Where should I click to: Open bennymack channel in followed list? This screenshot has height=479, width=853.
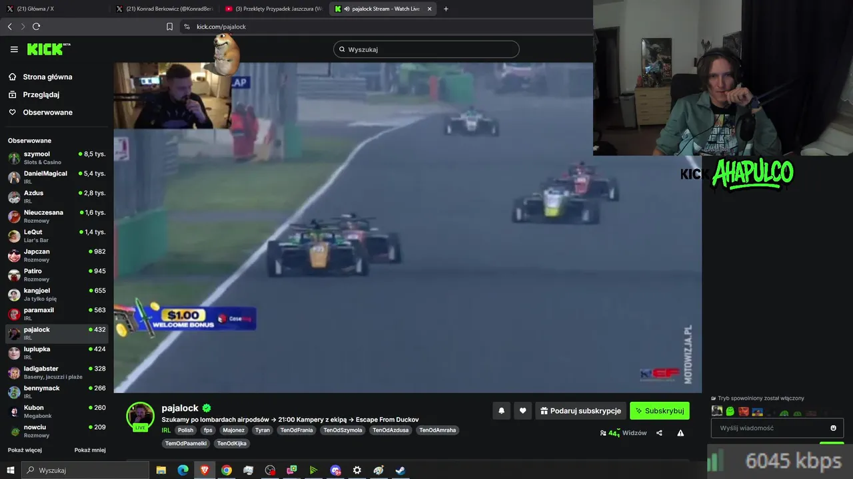[57, 392]
